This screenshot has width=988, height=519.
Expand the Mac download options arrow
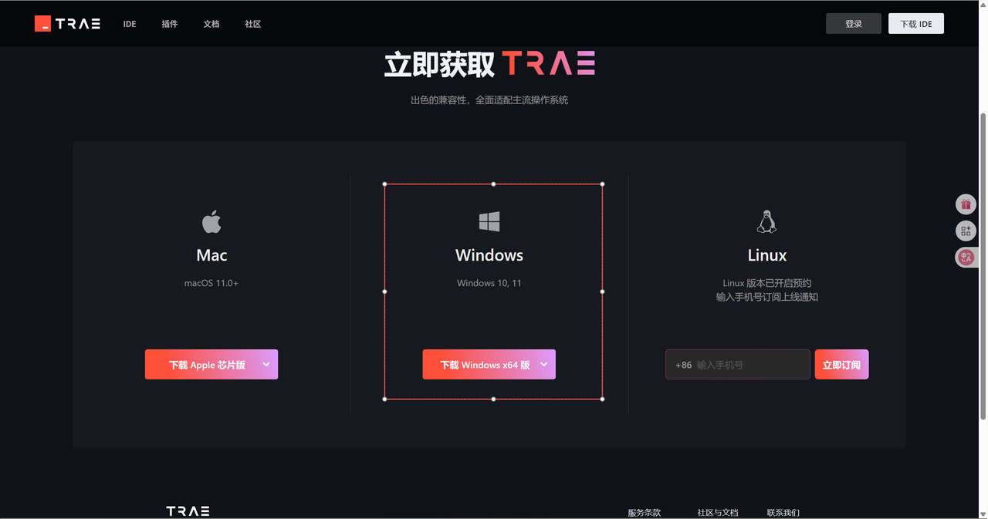[266, 365]
